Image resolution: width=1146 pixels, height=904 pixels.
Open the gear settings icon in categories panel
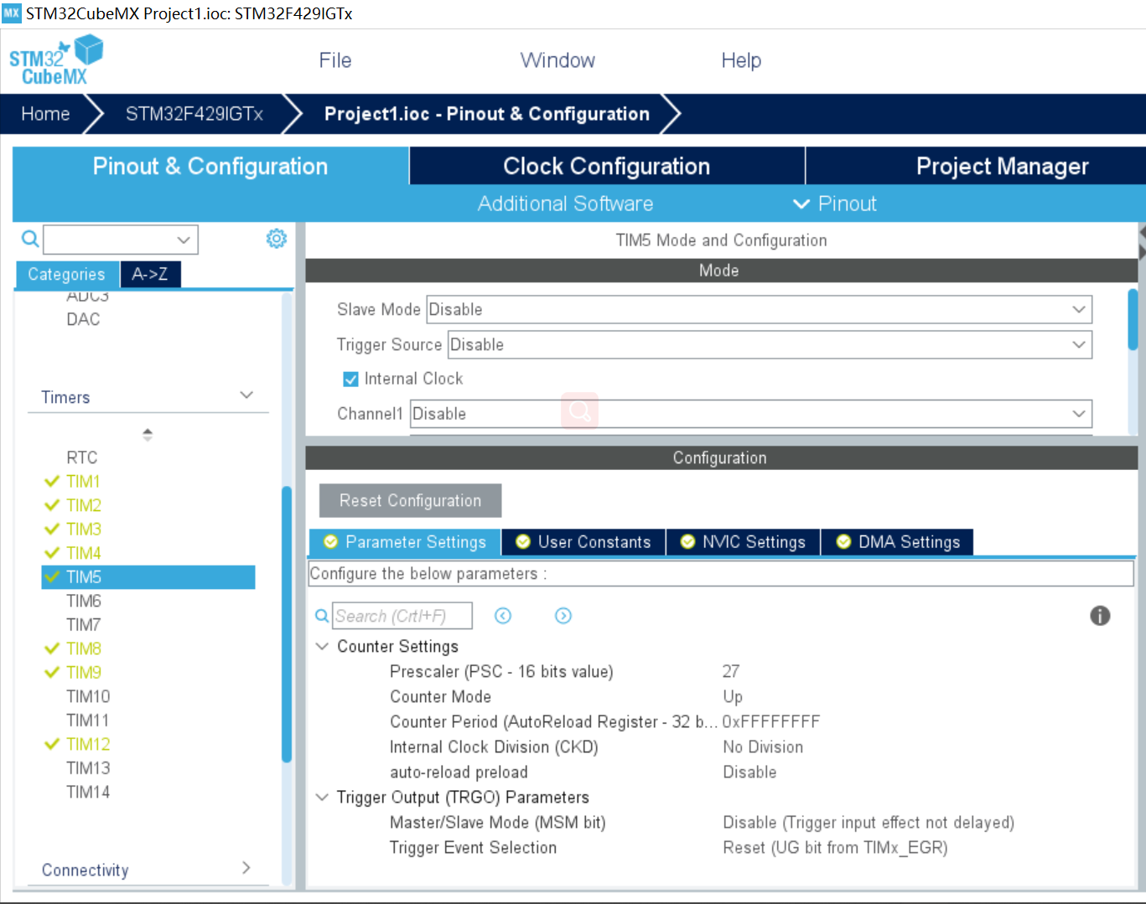(x=277, y=239)
